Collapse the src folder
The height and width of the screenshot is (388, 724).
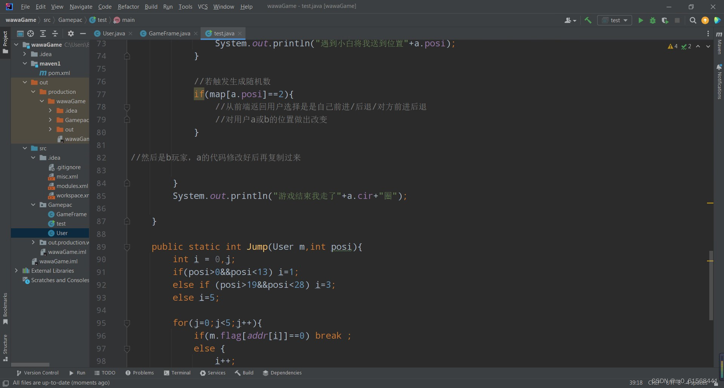click(x=25, y=148)
